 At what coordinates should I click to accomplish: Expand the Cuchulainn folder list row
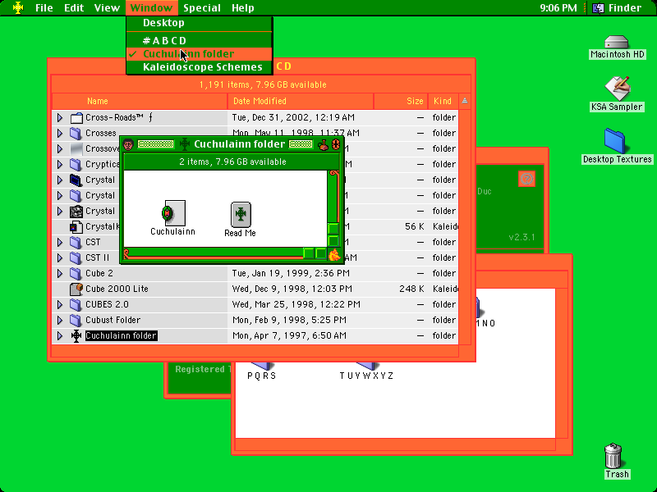coord(60,336)
